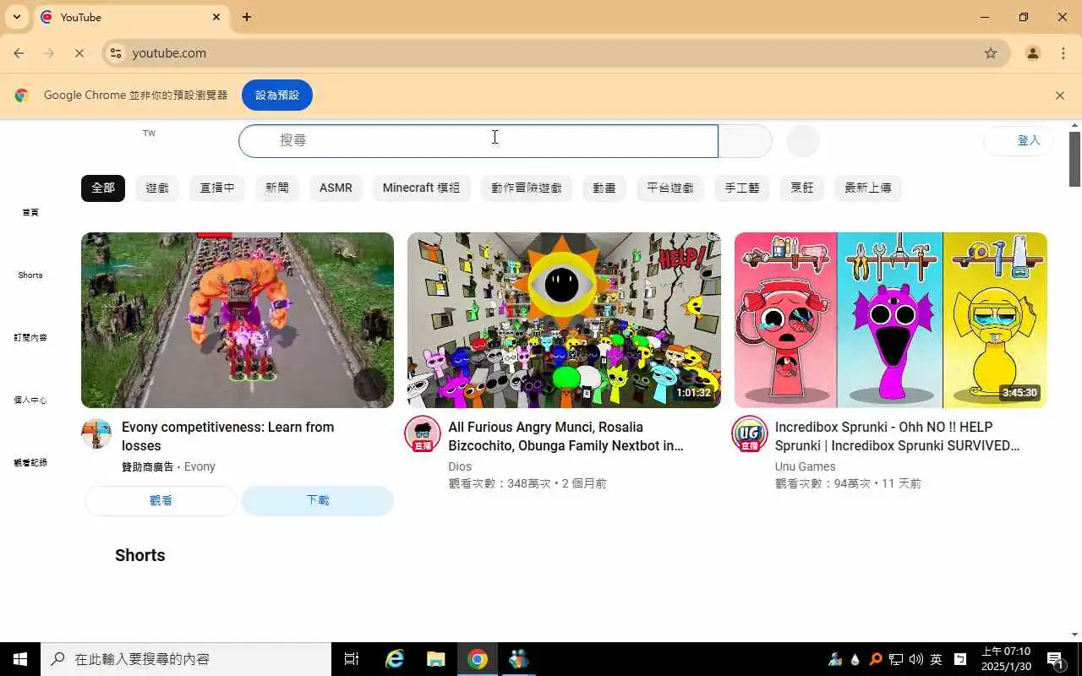Viewport: 1082px width, 676px height.
Task: Stop page loading with the X button
Action: [x=79, y=53]
